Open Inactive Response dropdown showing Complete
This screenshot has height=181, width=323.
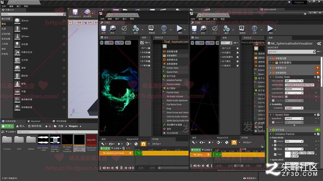(x=299, y=85)
